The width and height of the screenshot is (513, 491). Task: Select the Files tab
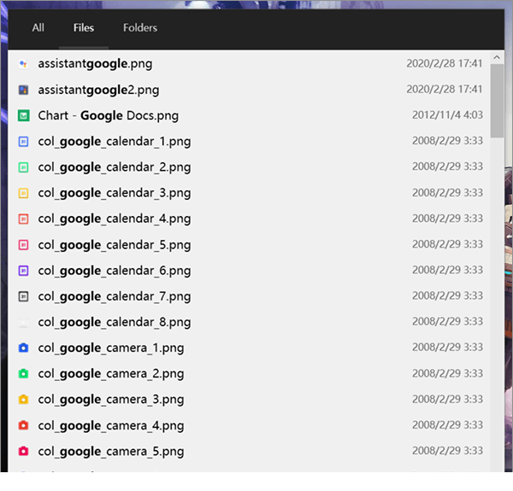tap(84, 28)
